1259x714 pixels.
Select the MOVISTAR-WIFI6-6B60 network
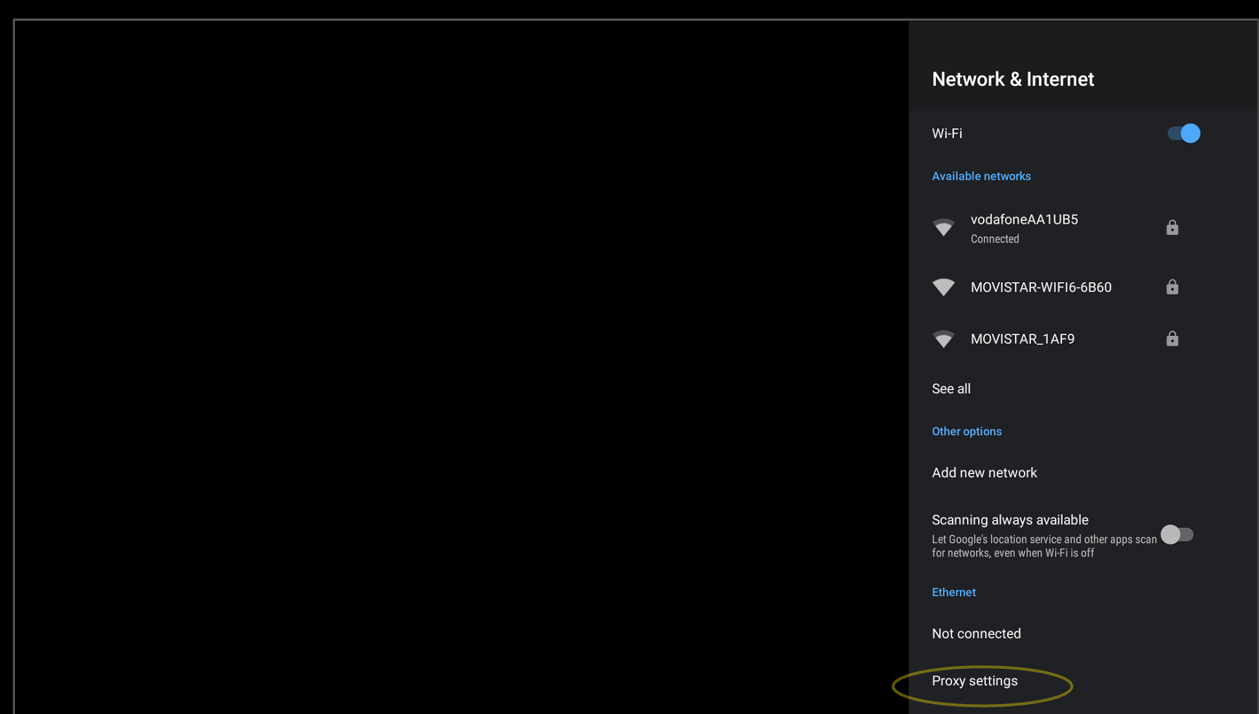[x=1083, y=287]
